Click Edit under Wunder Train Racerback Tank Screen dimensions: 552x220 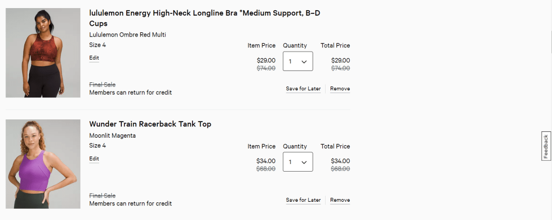click(x=94, y=159)
